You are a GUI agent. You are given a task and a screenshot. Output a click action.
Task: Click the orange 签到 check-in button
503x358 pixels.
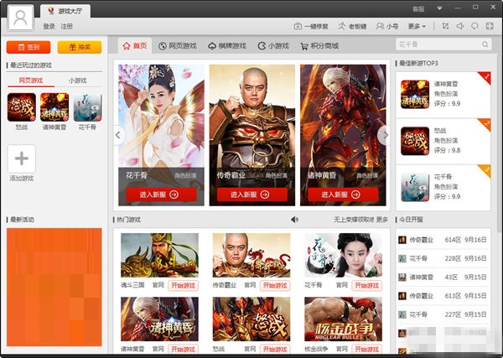coord(29,47)
